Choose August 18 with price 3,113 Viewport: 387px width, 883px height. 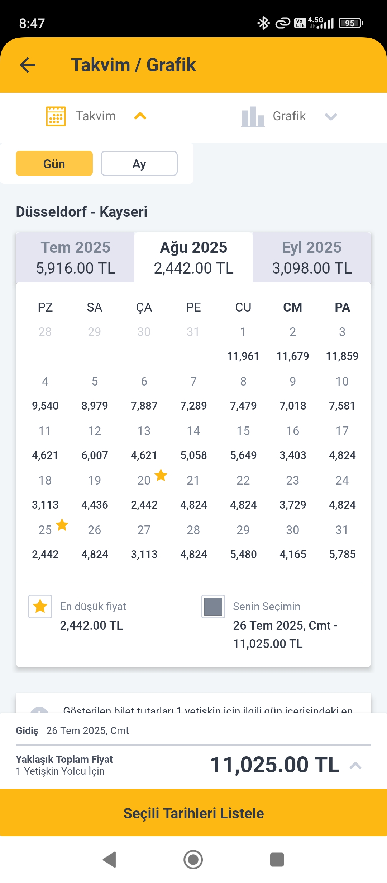tap(45, 492)
